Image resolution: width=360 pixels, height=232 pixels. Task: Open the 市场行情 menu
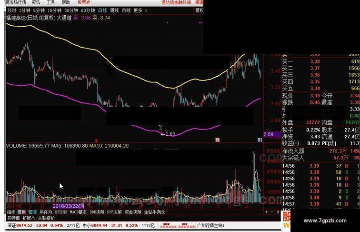16,2
